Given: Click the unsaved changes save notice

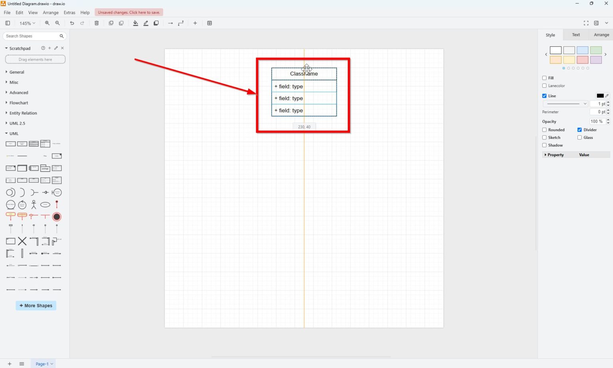Looking at the screenshot, I should 129,12.
